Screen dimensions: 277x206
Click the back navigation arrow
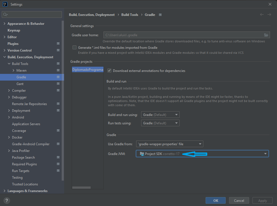coord(262,15)
